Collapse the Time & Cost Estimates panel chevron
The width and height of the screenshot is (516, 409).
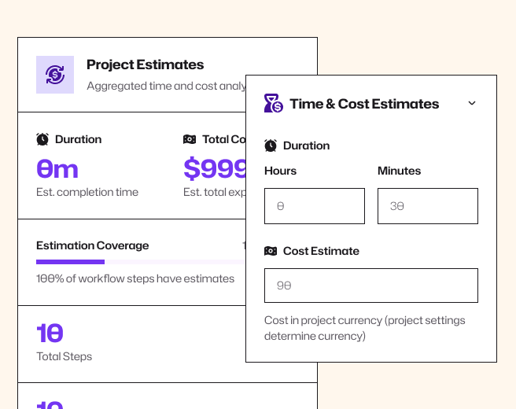pyautogui.click(x=472, y=103)
